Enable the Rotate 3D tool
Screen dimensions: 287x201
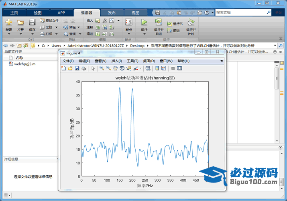click(x=122, y=68)
